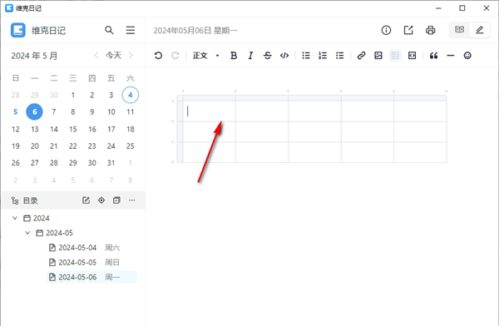The height and width of the screenshot is (326, 499).
Task: Jump to today with the 今天 button
Action: click(x=114, y=56)
